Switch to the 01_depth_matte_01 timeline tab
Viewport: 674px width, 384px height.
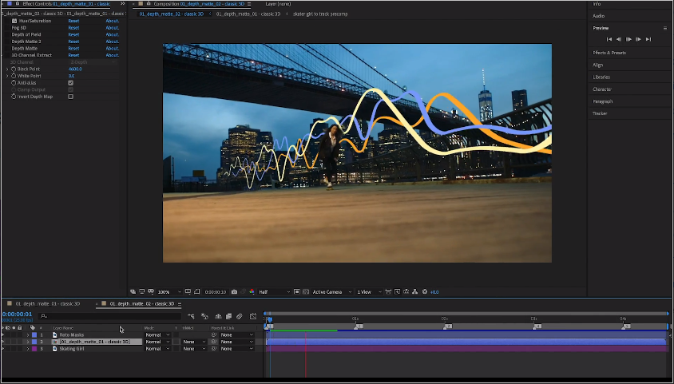point(48,303)
